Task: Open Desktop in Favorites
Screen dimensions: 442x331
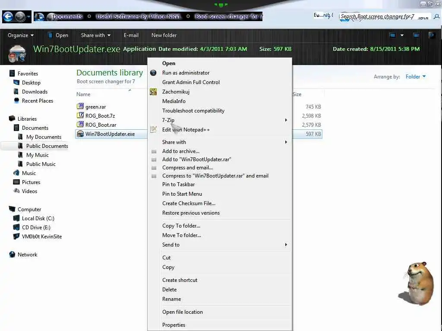Action: click(x=31, y=82)
